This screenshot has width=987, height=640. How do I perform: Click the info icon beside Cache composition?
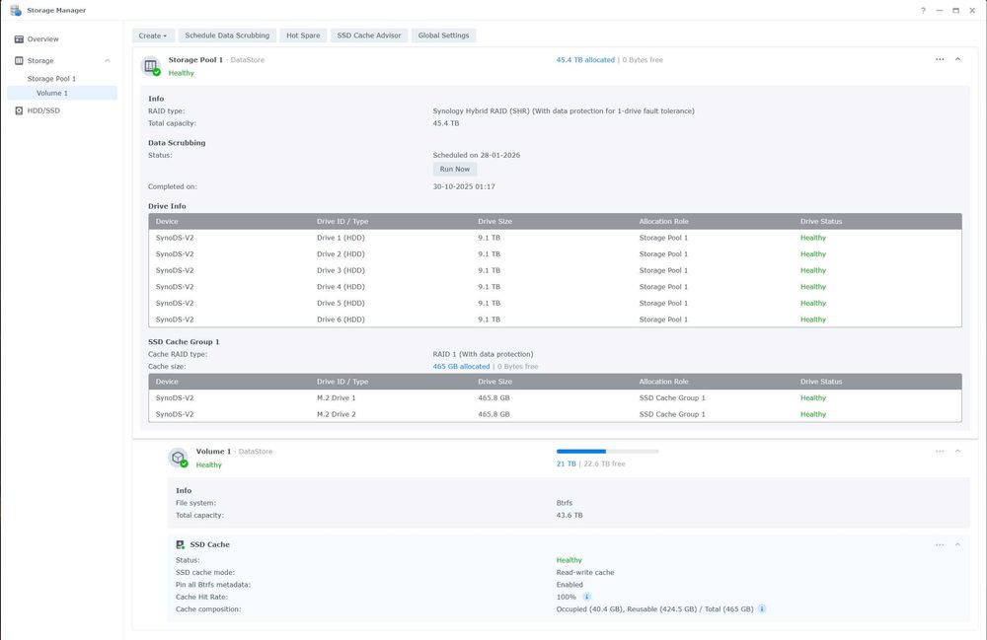click(762, 609)
